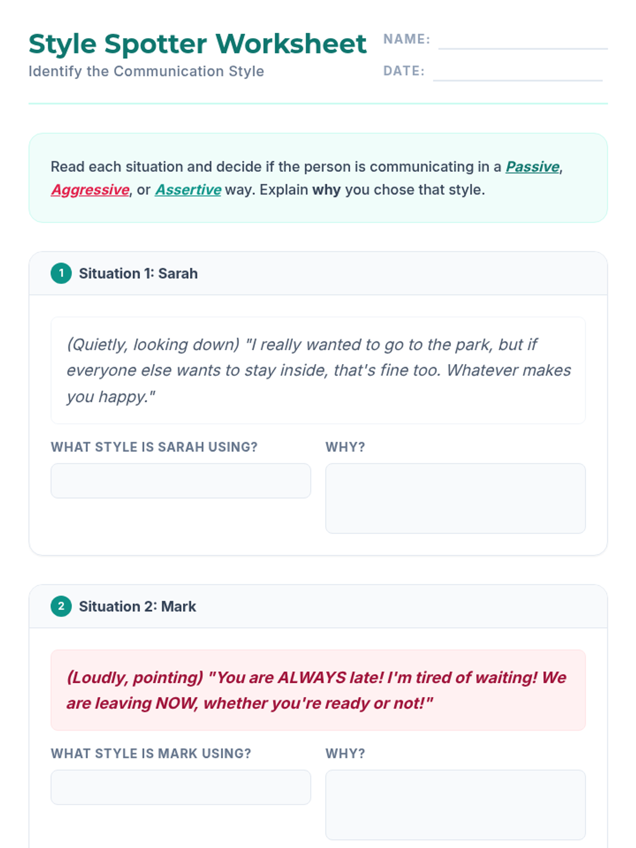The image size is (636, 848).
Task: Focus the Why box in Sarah's situation
Action: pos(455,498)
